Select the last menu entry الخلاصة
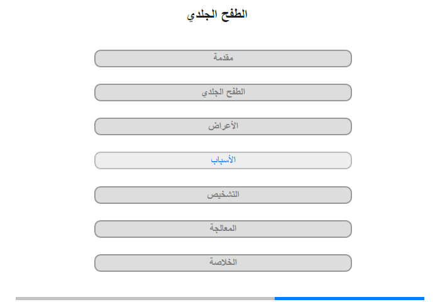 (x=223, y=263)
